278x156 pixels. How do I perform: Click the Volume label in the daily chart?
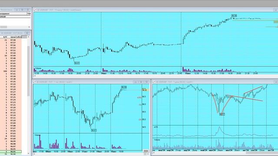157,140
